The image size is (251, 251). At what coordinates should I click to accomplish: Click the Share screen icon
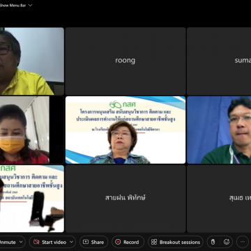pos(86,242)
